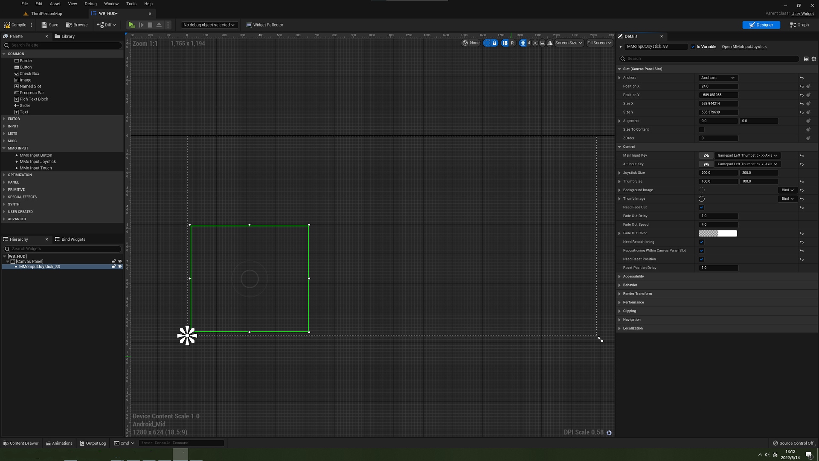Image resolution: width=819 pixels, height=461 pixels.
Task: Click the Fade Out Color swatch
Action: click(x=717, y=233)
